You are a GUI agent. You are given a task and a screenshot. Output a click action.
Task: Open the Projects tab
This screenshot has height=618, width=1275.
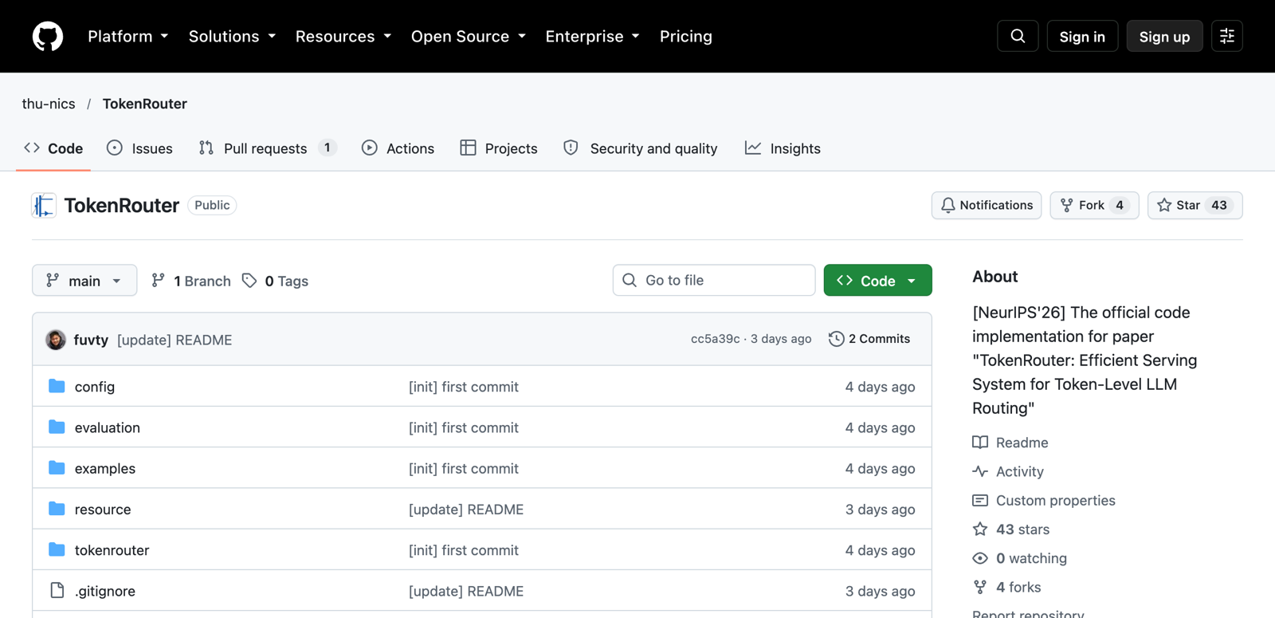click(499, 148)
